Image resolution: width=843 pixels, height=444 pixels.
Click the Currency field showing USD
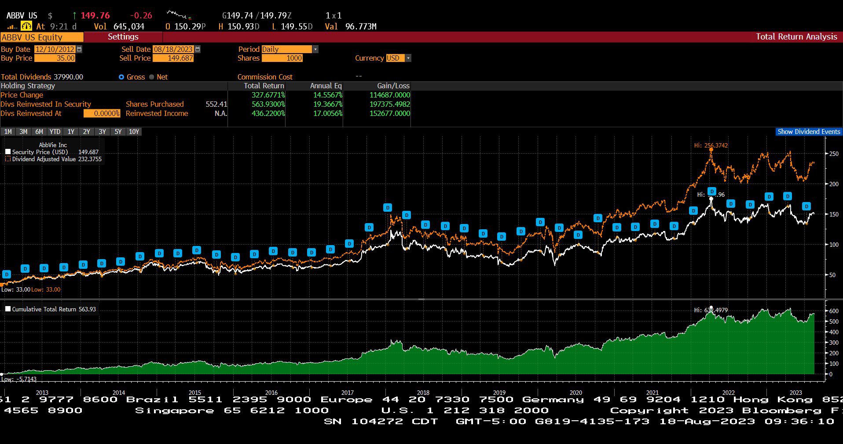(x=395, y=58)
